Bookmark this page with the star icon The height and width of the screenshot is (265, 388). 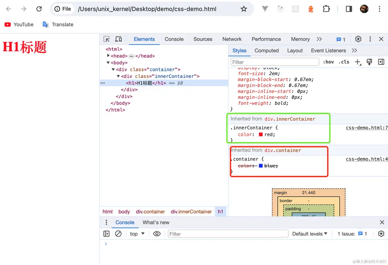pos(244,9)
